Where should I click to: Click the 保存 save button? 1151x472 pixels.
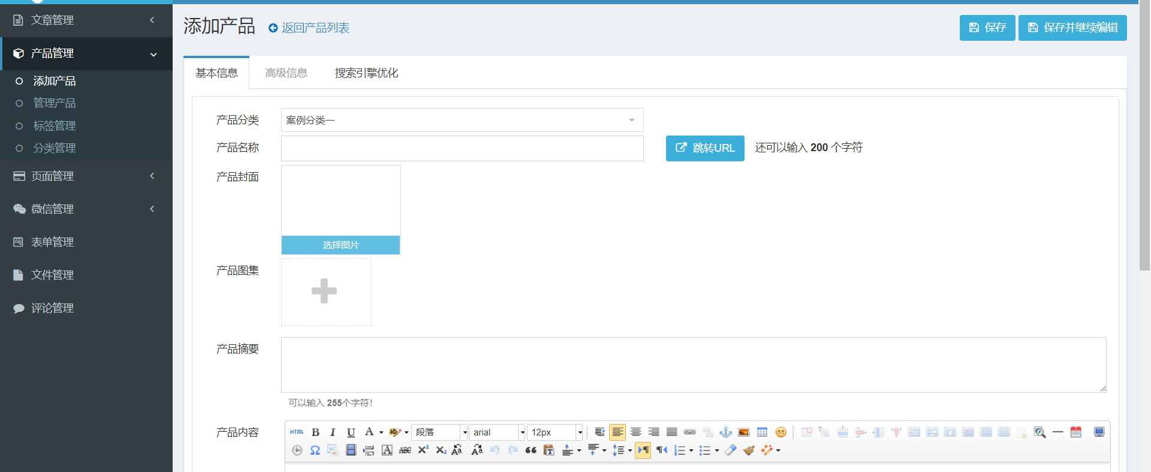987,28
